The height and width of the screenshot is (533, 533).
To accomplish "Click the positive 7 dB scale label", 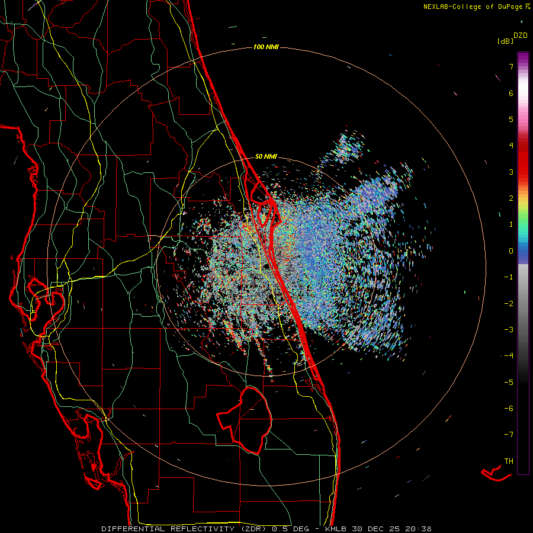I will pos(511,66).
